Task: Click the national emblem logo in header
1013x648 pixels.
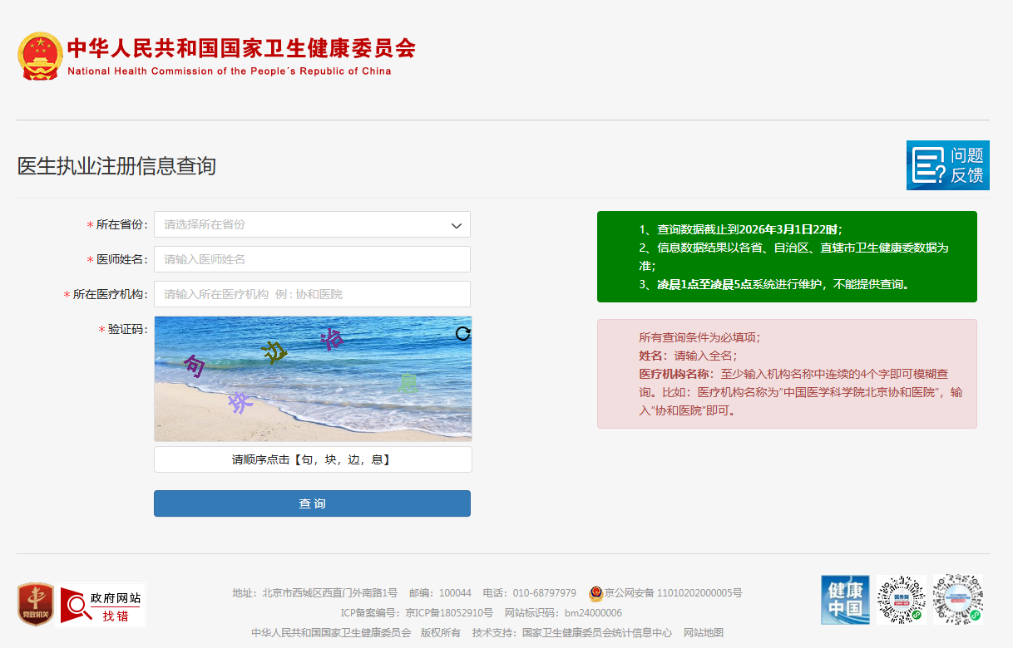Action: pyautogui.click(x=40, y=56)
